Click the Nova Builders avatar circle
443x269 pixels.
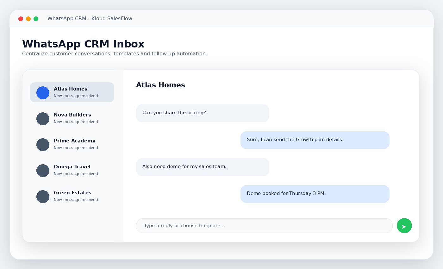click(43, 119)
